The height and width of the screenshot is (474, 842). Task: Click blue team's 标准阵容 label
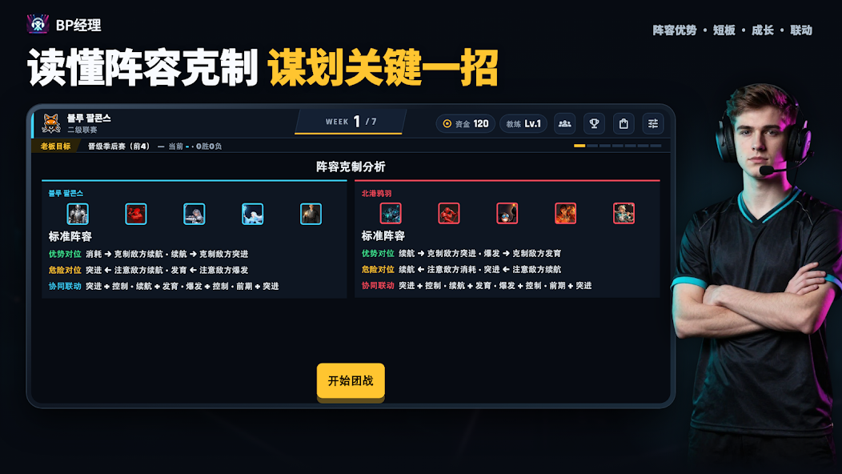click(70, 236)
